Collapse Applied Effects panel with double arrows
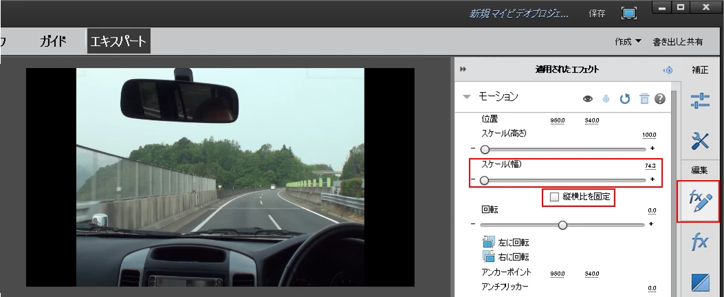The image size is (724, 297). tap(463, 69)
